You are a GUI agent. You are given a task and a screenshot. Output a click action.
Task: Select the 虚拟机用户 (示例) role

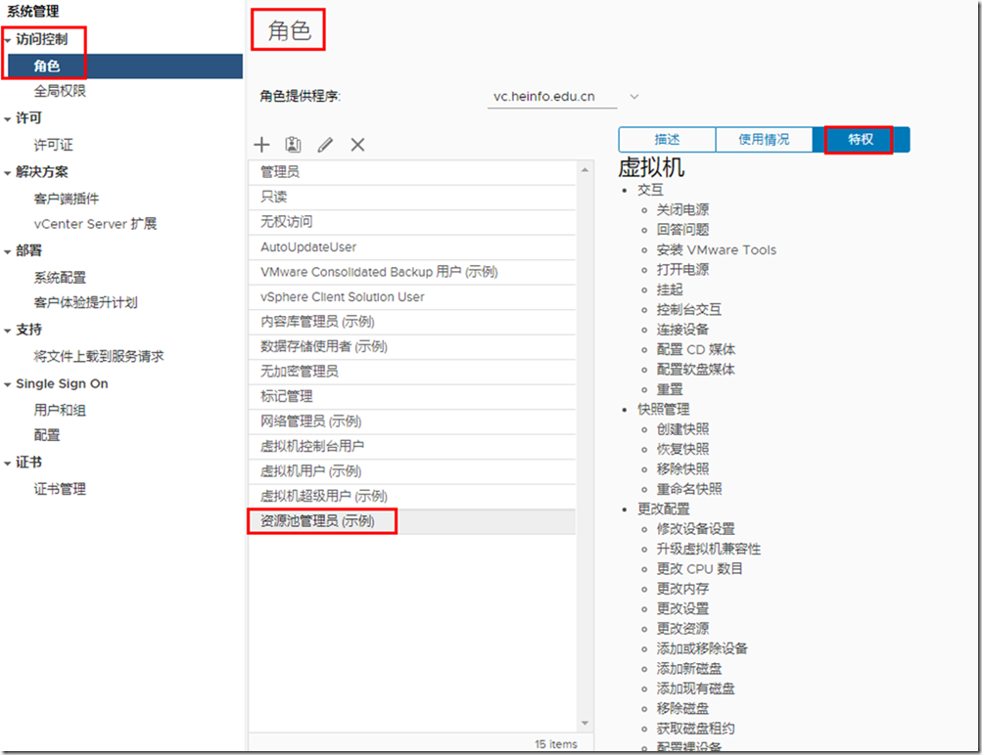(412, 471)
